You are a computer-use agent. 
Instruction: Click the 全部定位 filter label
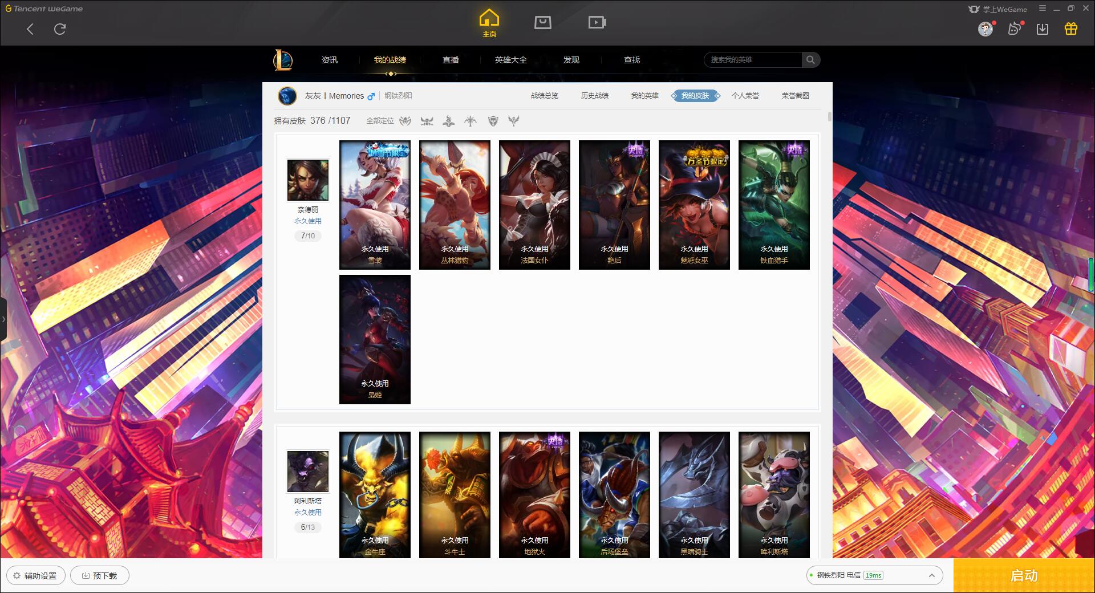tap(380, 121)
